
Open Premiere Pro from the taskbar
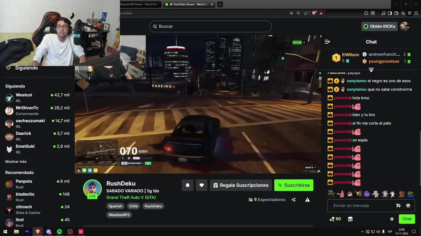click(x=27, y=231)
